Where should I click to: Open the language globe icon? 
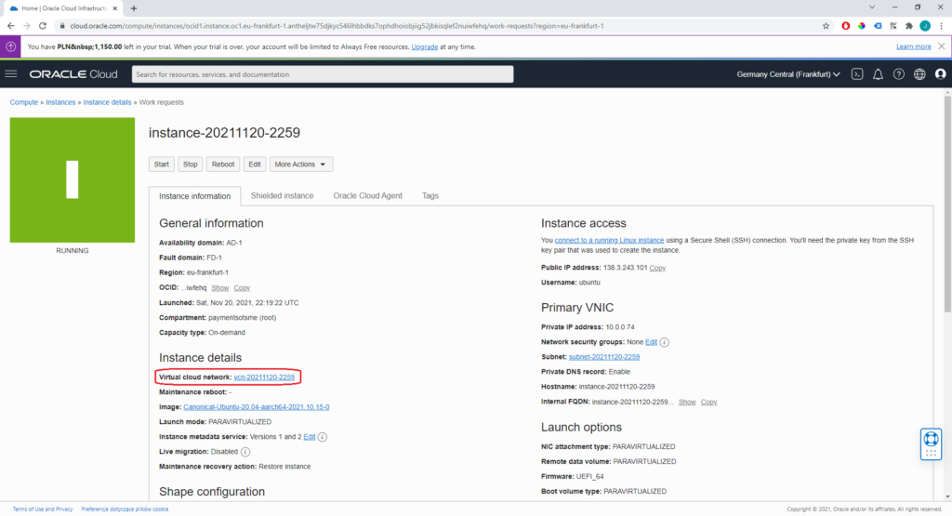pyautogui.click(x=919, y=74)
